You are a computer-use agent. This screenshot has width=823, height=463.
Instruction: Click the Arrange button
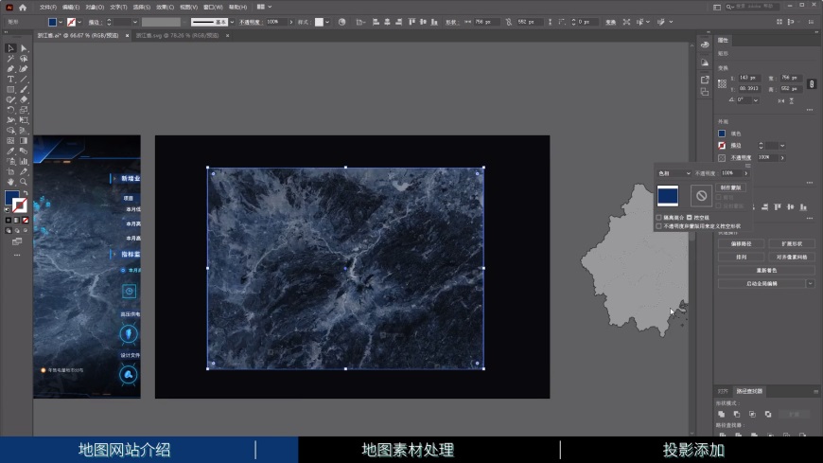(x=741, y=257)
